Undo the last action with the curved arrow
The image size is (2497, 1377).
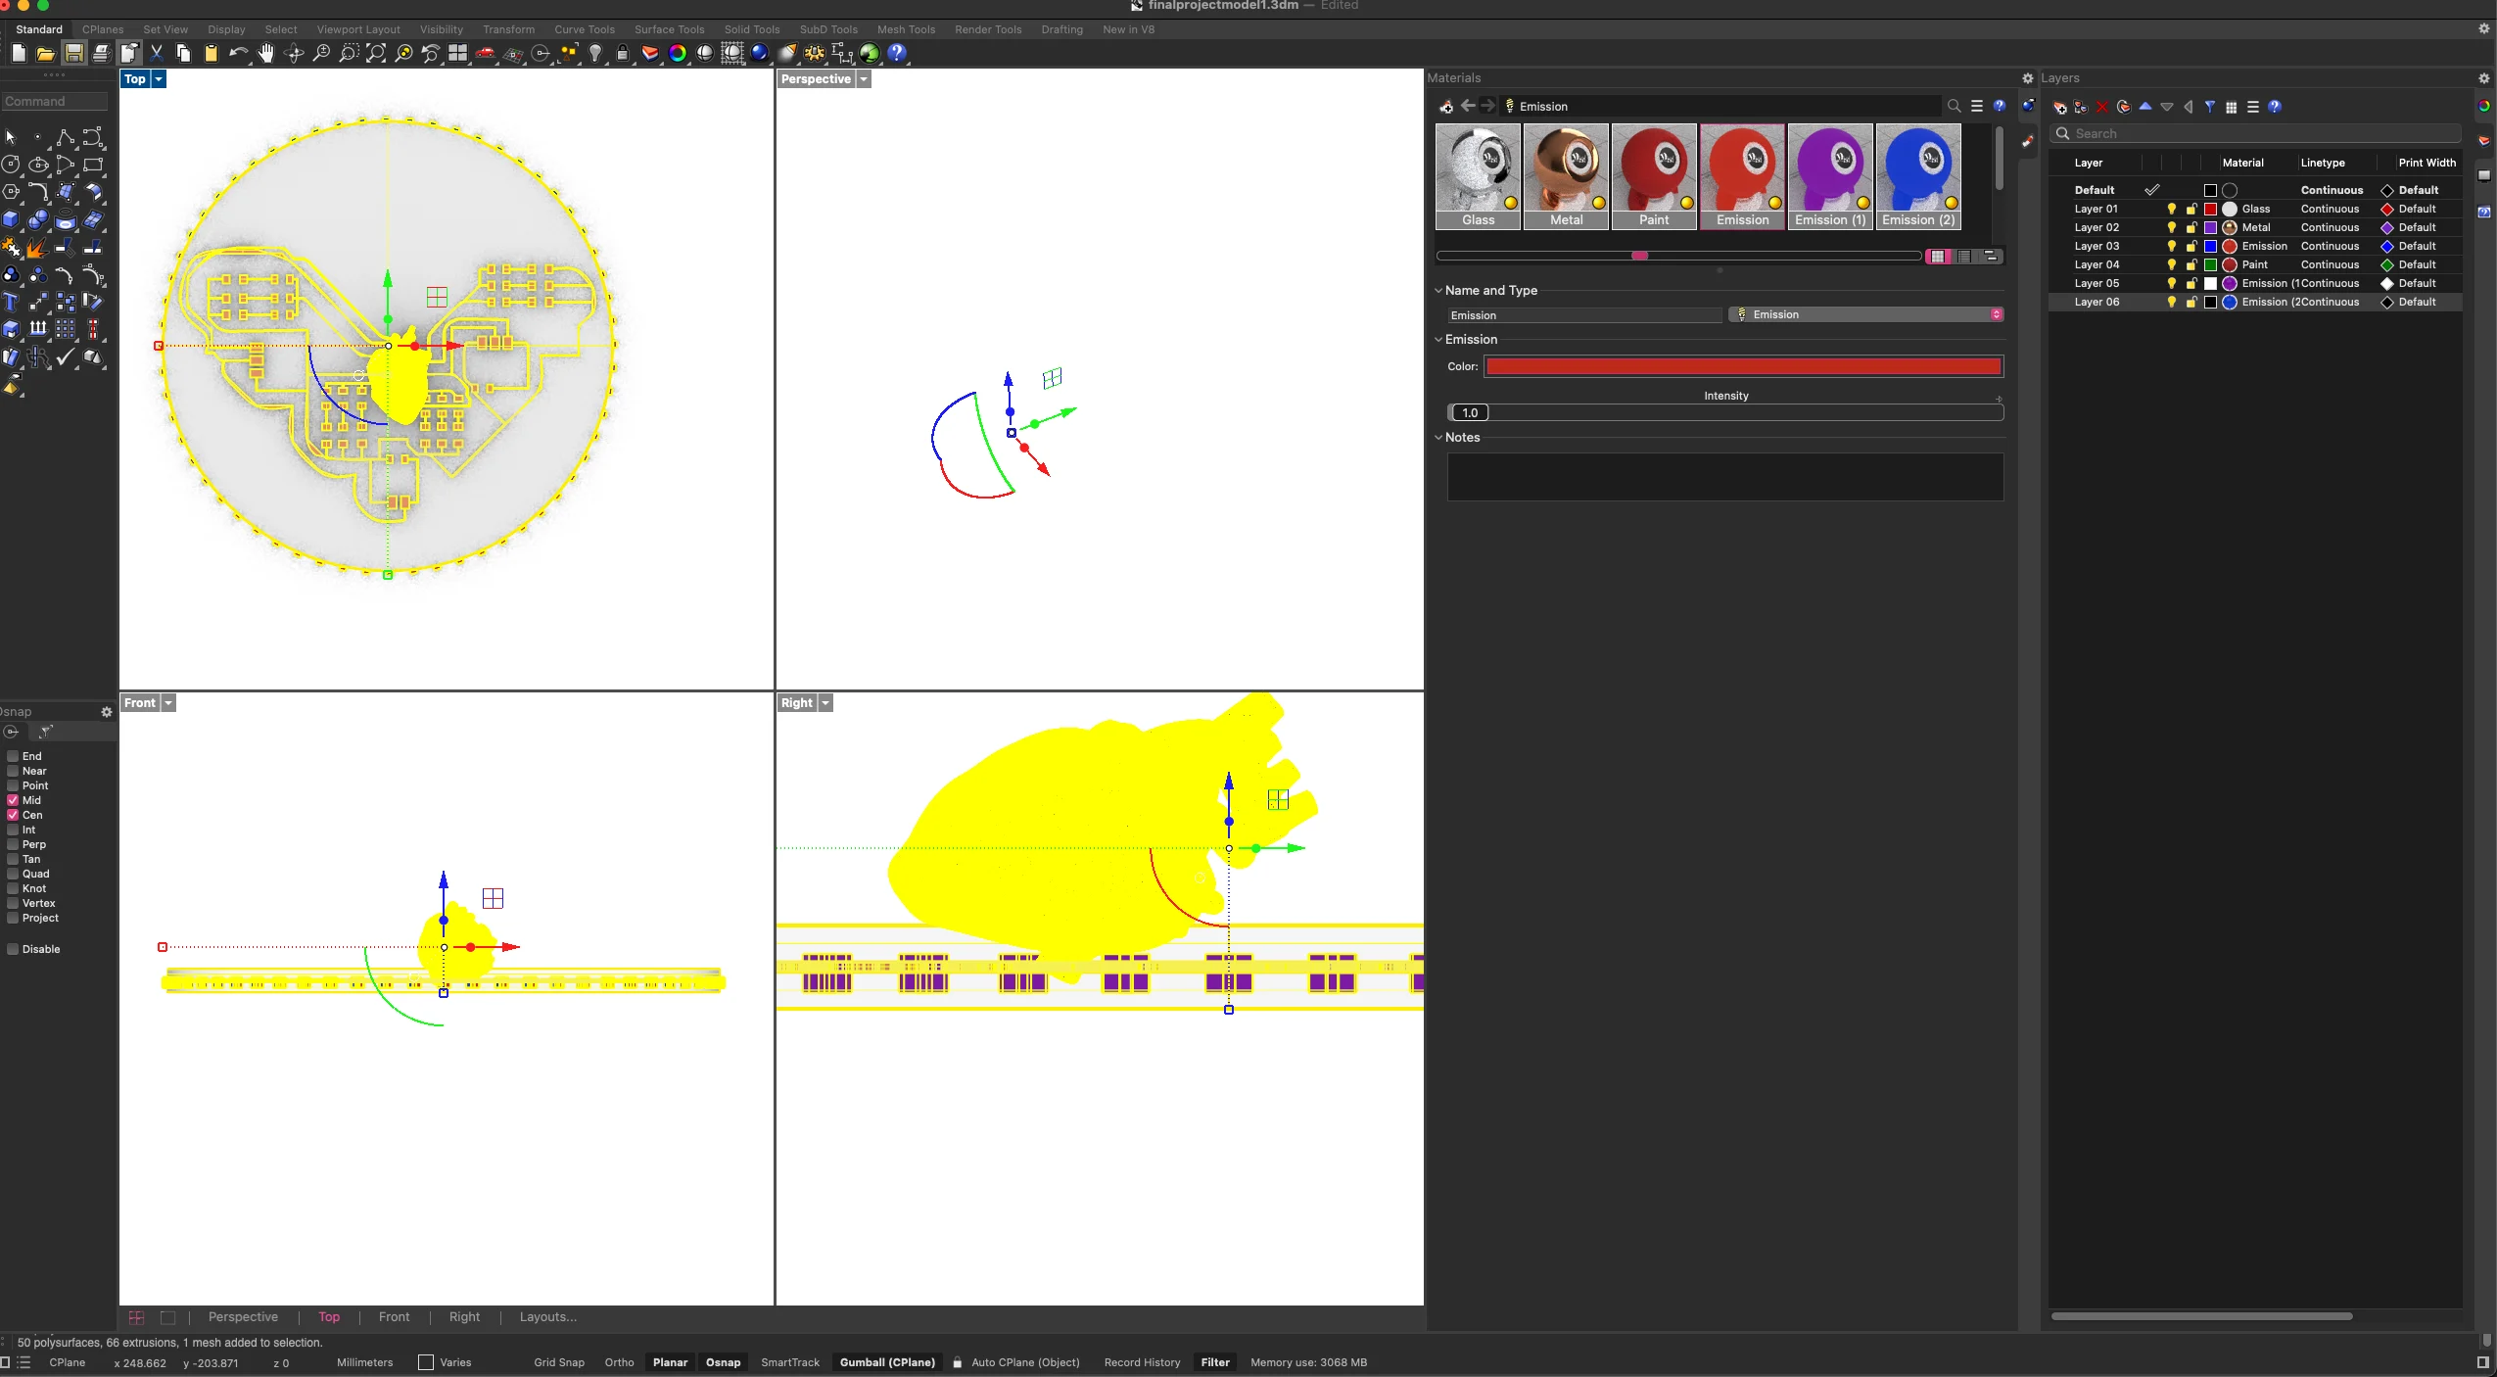click(x=238, y=54)
